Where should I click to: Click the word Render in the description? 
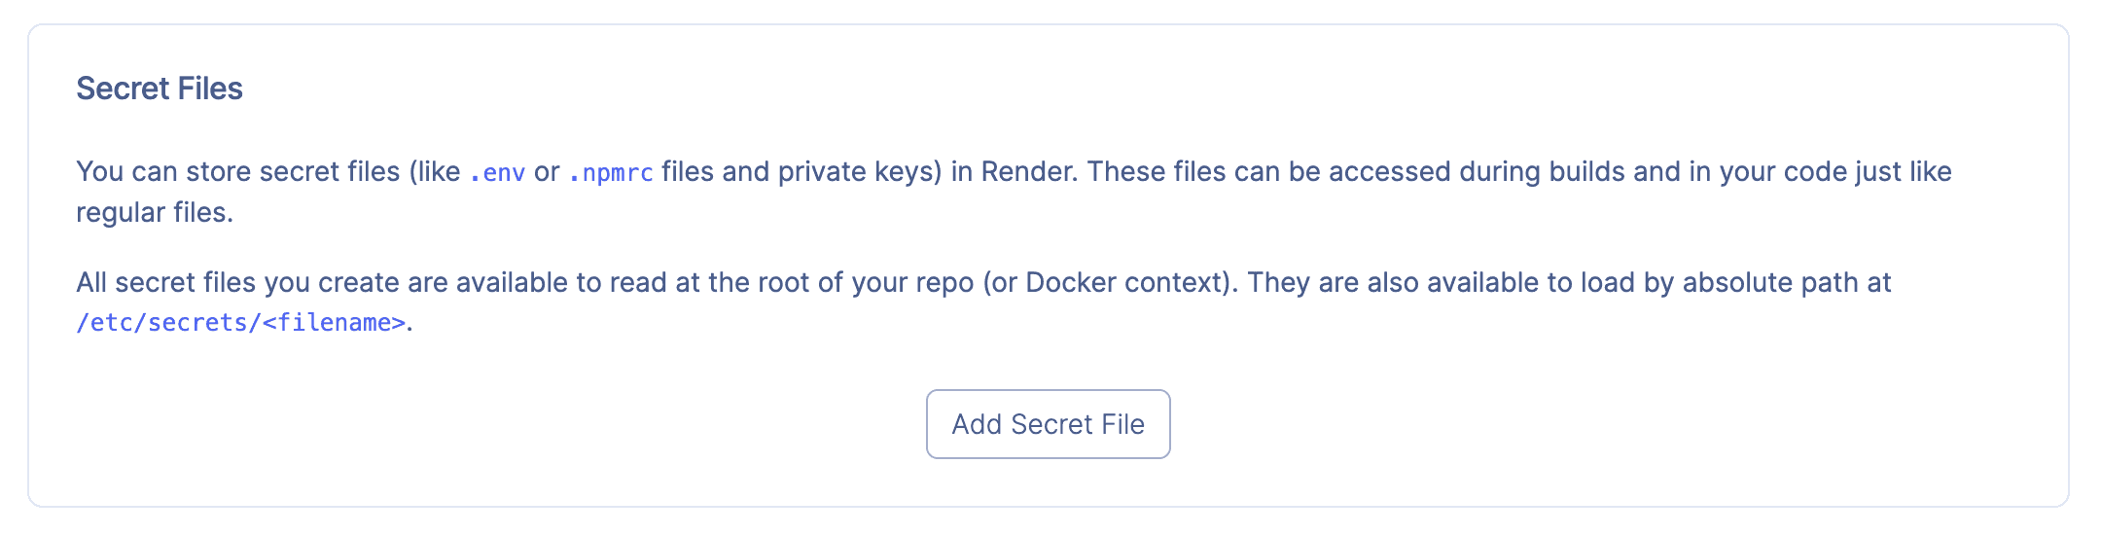pos(1026,171)
